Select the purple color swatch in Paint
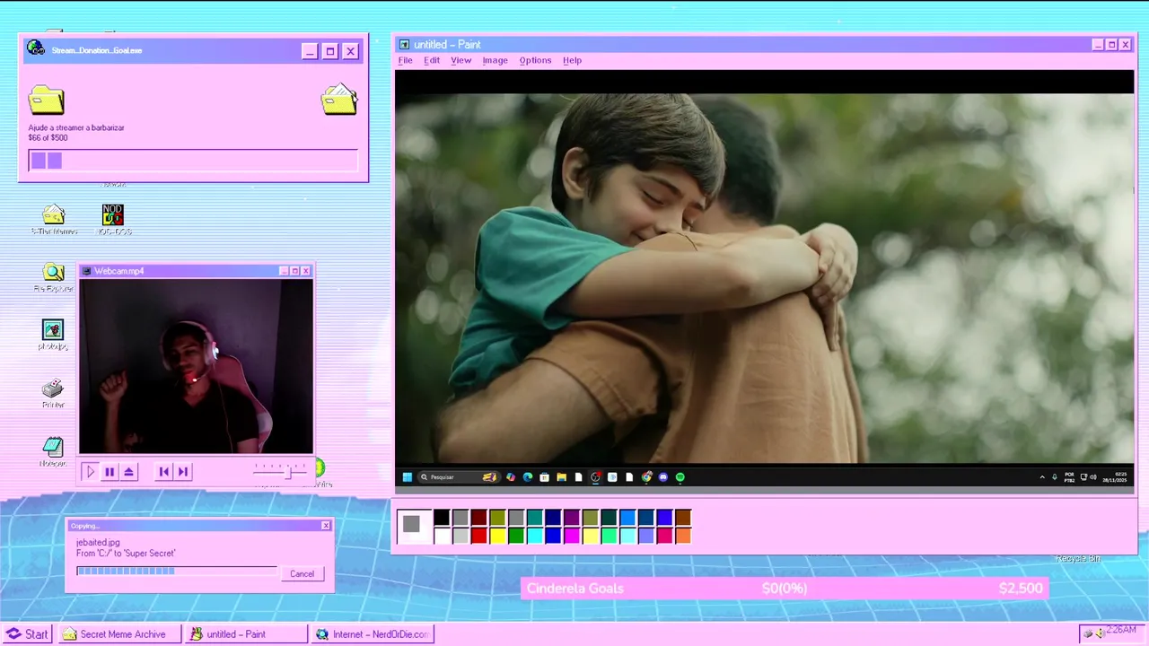Viewport: 1149px width, 646px height. coord(572,518)
